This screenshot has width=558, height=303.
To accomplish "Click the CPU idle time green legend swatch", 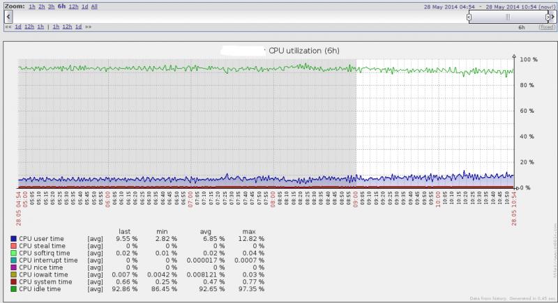I will click(x=13, y=289).
